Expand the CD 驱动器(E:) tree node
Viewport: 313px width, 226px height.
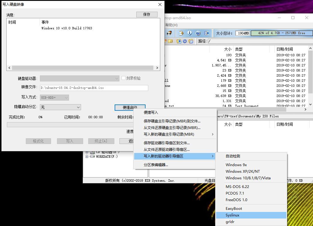coord(87,152)
